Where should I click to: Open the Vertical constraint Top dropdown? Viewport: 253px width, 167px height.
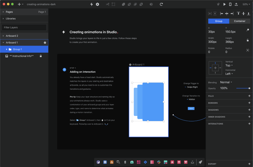229,66
